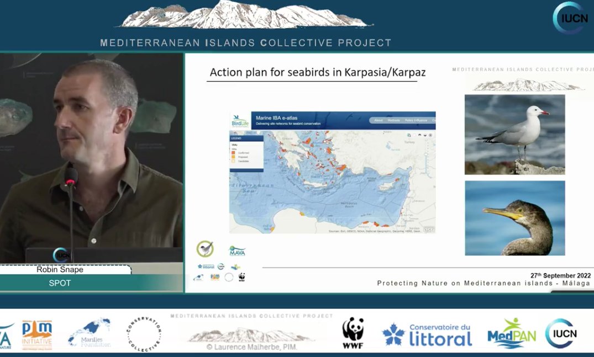Image resolution: width=594 pixels, height=357 pixels.
Task: Click the gull photo thumbnail
Action: pos(515,134)
